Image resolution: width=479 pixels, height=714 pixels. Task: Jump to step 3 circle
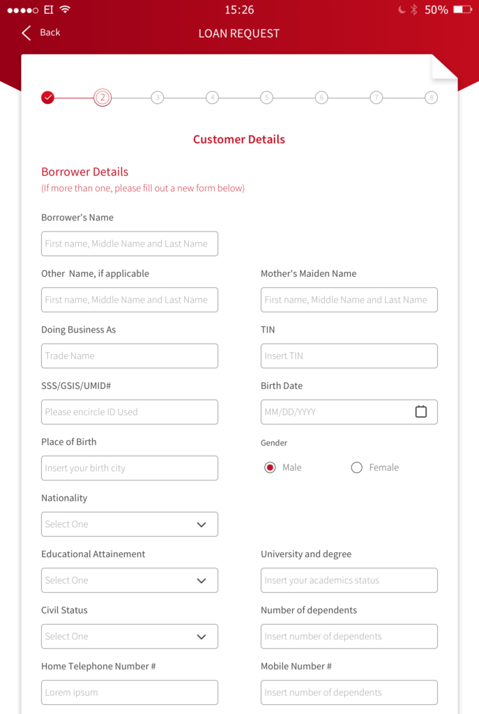158,98
